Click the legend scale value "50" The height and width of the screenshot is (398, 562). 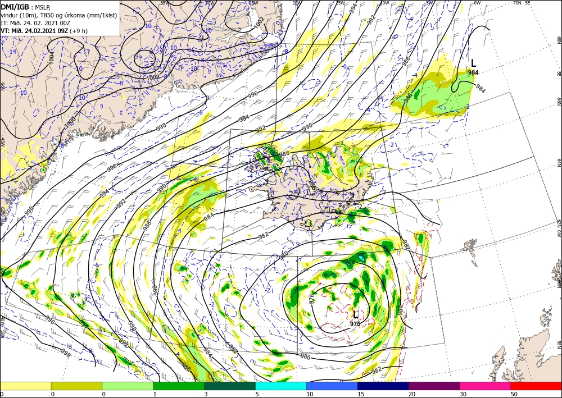[x=514, y=394]
